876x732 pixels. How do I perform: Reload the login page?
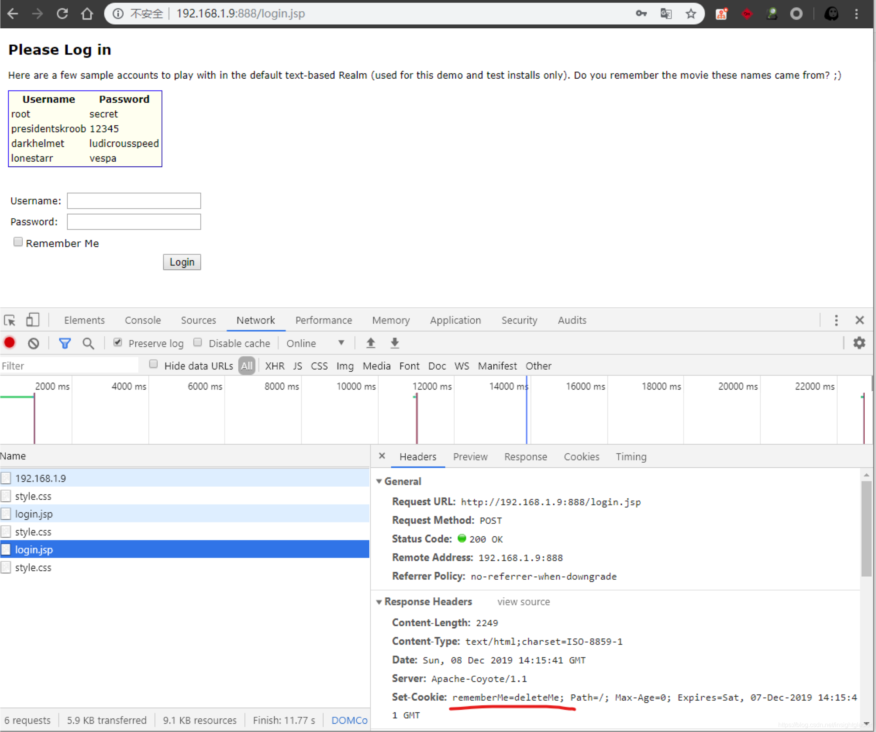[x=62, y=14]
